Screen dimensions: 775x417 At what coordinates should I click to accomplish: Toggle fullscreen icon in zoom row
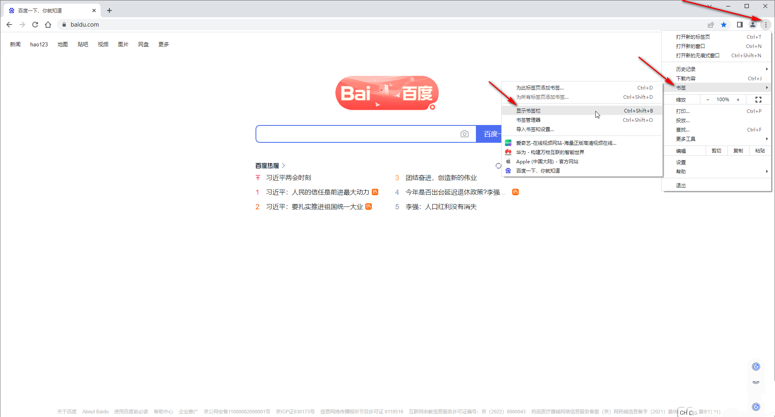[758, 100]
